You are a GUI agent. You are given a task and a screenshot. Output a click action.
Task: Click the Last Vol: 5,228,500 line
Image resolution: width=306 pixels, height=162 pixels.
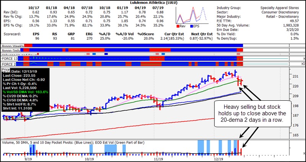(20, 88)
